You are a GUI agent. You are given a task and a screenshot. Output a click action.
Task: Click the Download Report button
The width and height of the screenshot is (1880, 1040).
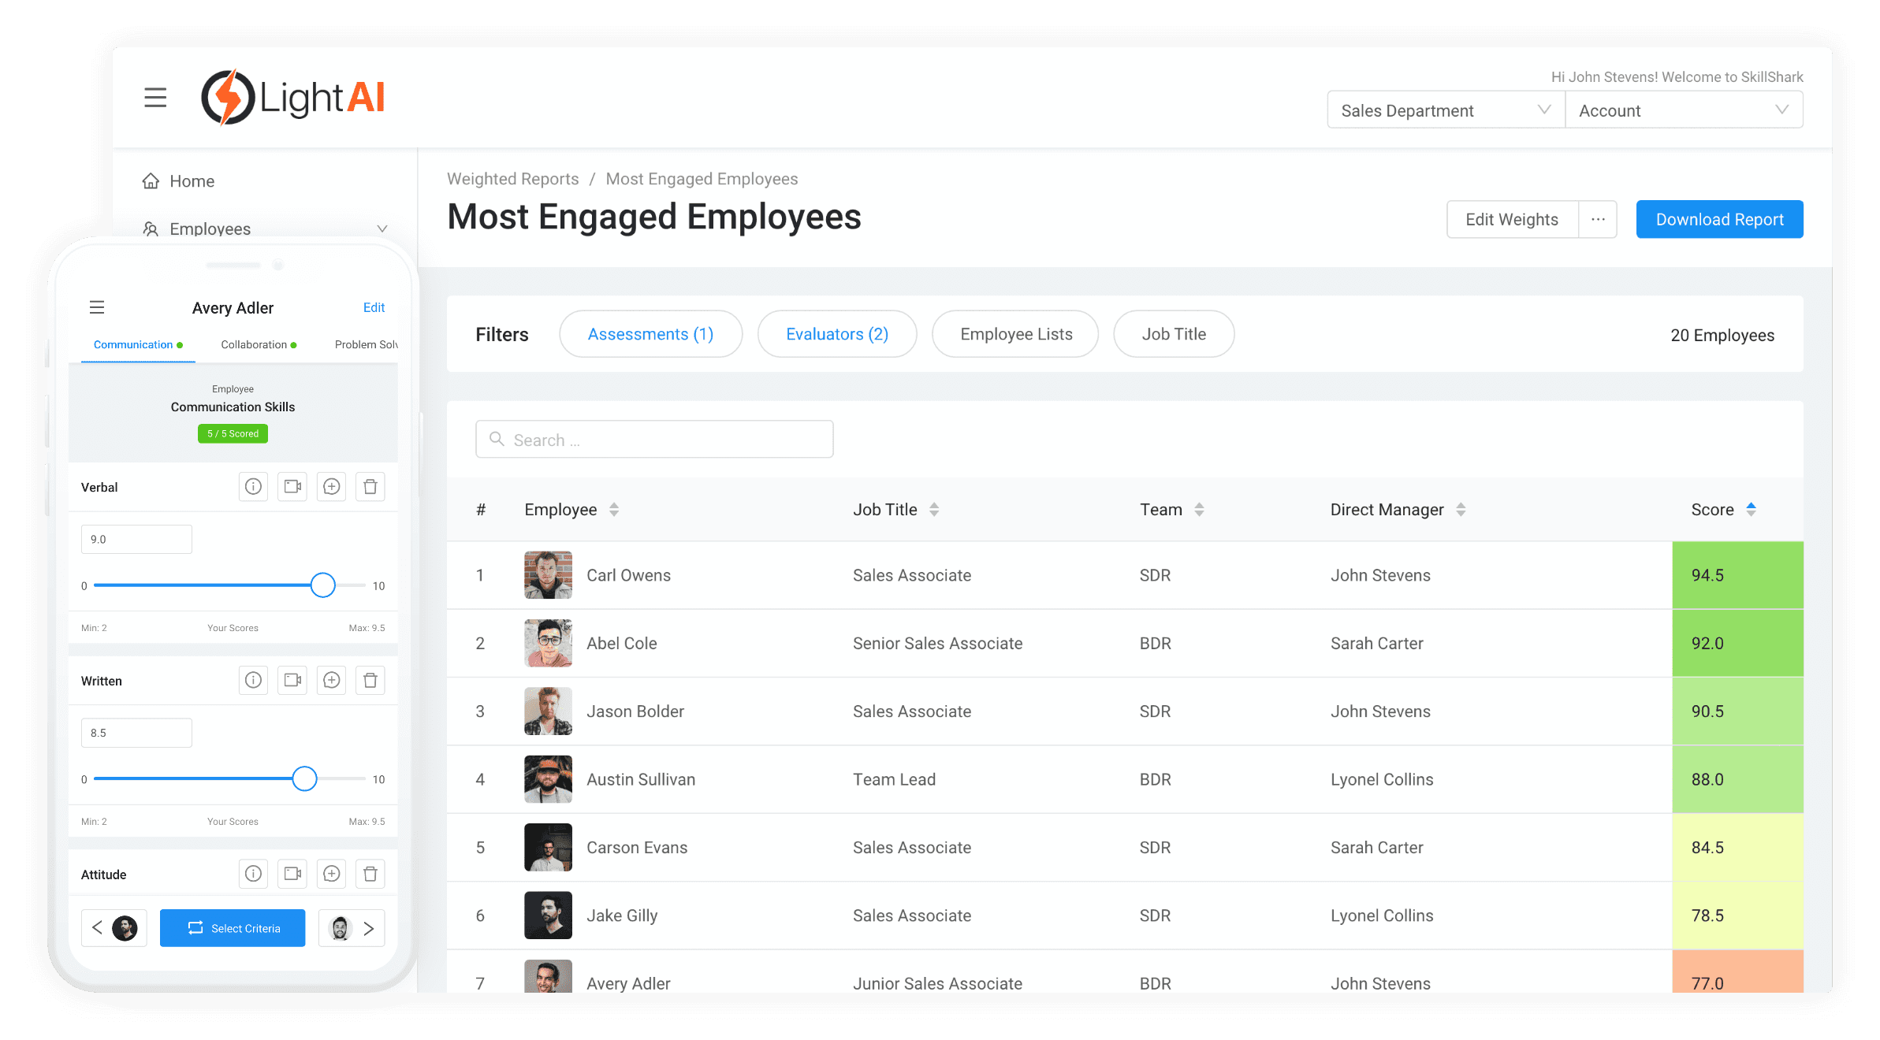(x=1719, y=219)
